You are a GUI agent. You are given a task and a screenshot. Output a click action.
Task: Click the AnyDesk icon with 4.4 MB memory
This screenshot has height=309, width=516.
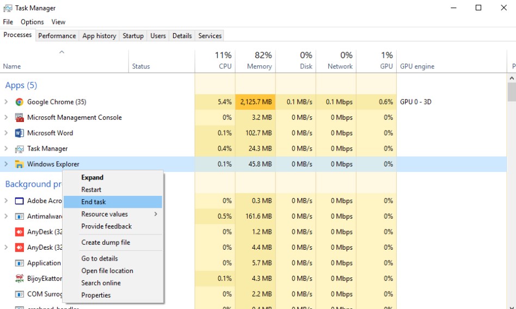point(20,248)
